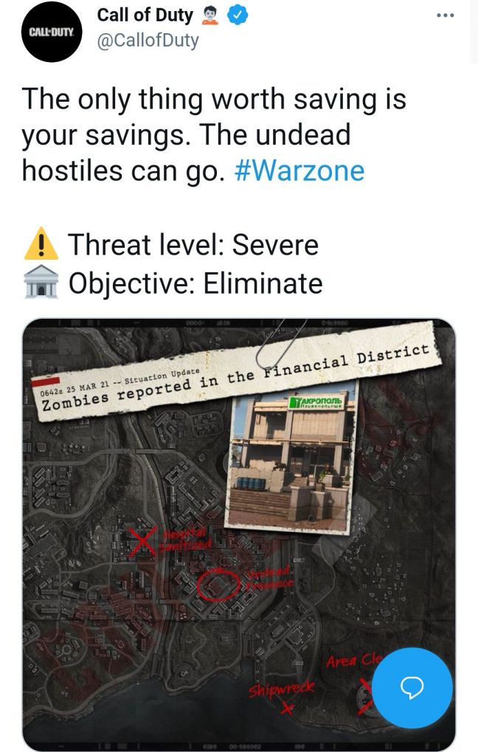Click the Shipwreck marker on the map
Viewport: 478px width, 752px height.
pyautogui.click(x=283, y=697)
